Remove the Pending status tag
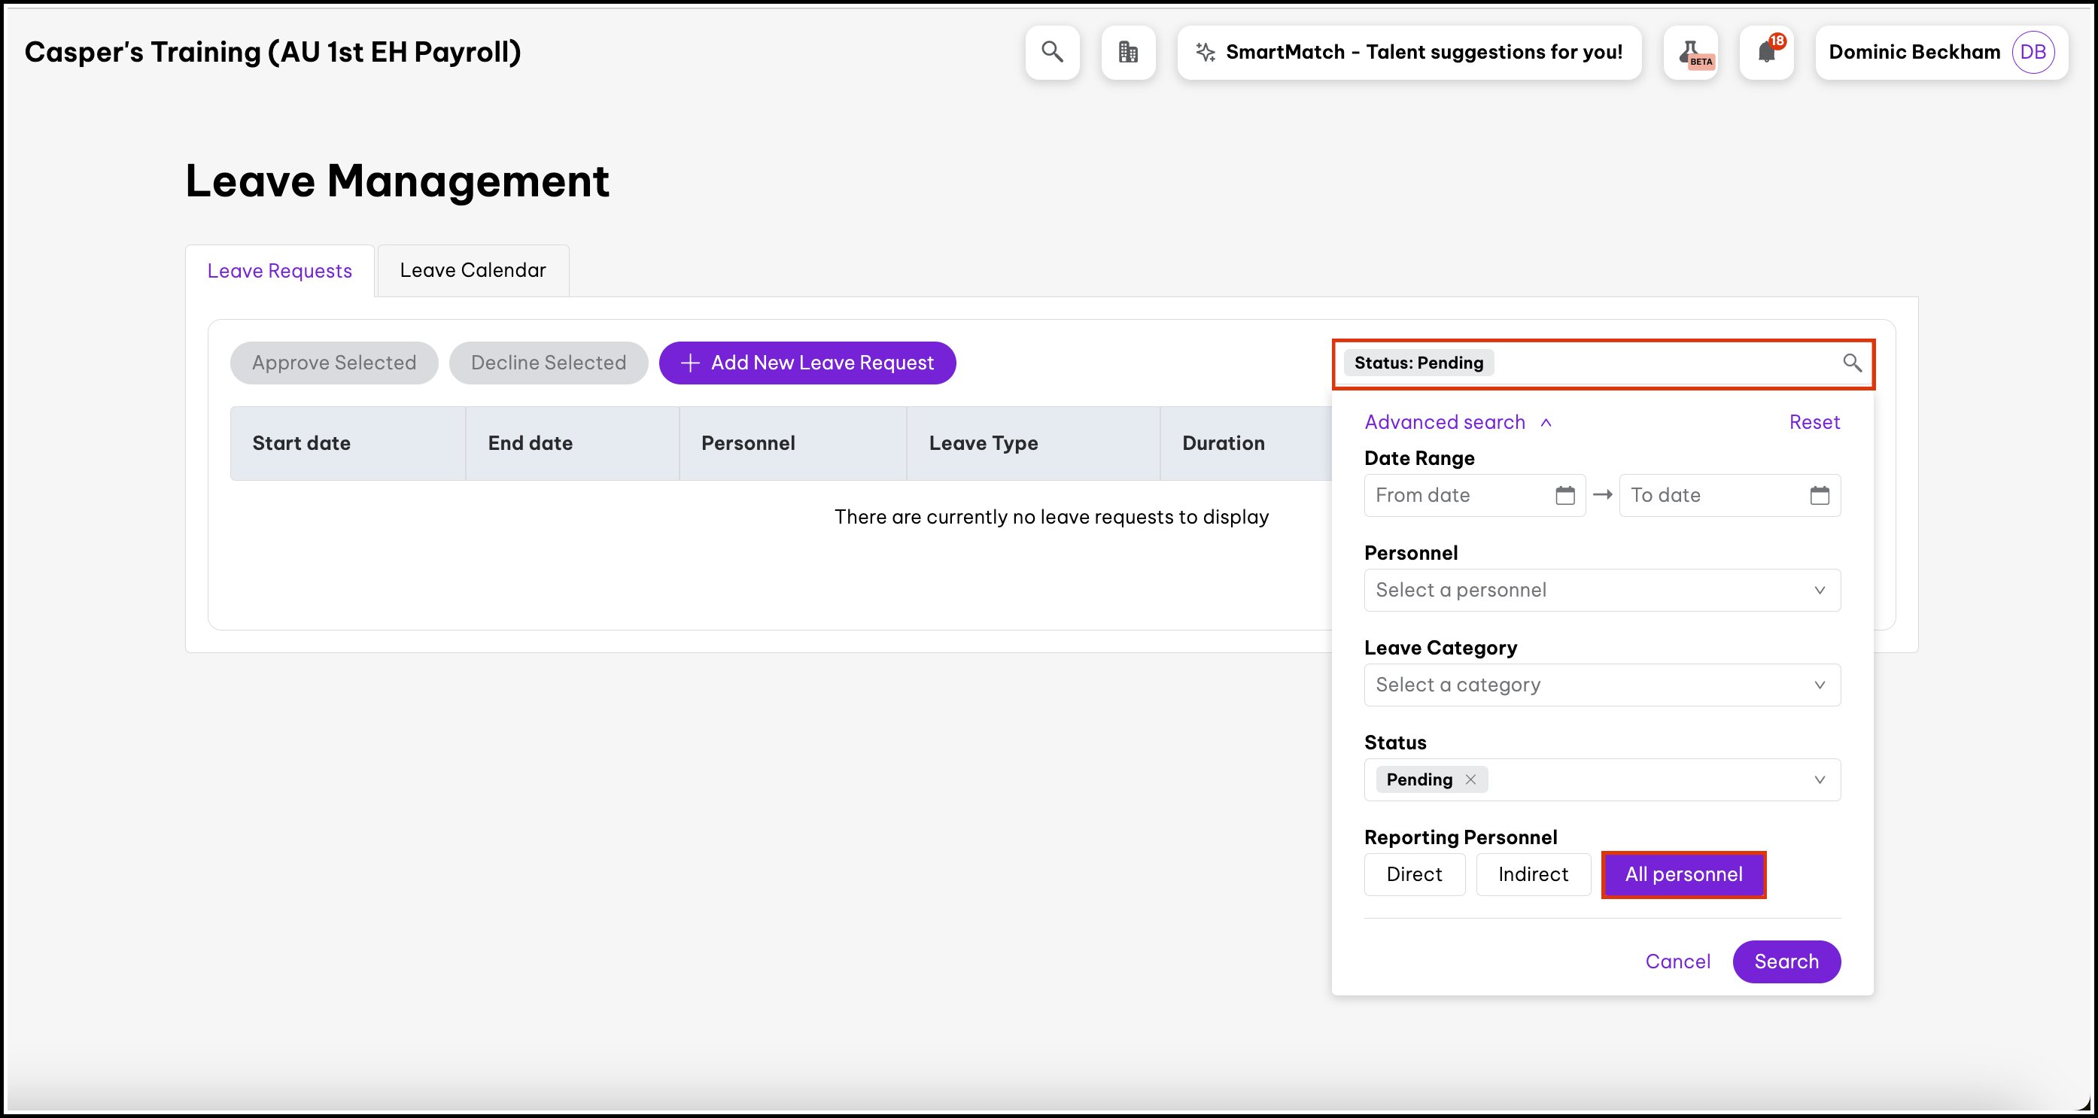Viewport: 2098px width, 1118px height. pyautogui.click(x=1471, y=779)
